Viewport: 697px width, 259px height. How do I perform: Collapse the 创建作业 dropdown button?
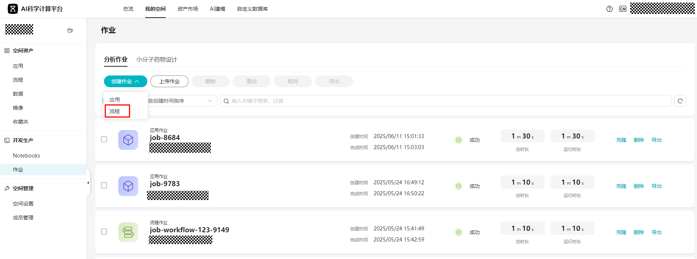(126, 81)
